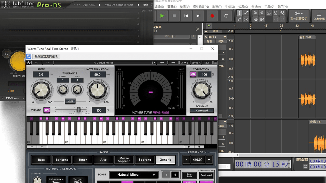This screenshot has width=326, height=183.
Task: Select the Soprano range button
Action: pyautogui.click(x=145, y=160)
